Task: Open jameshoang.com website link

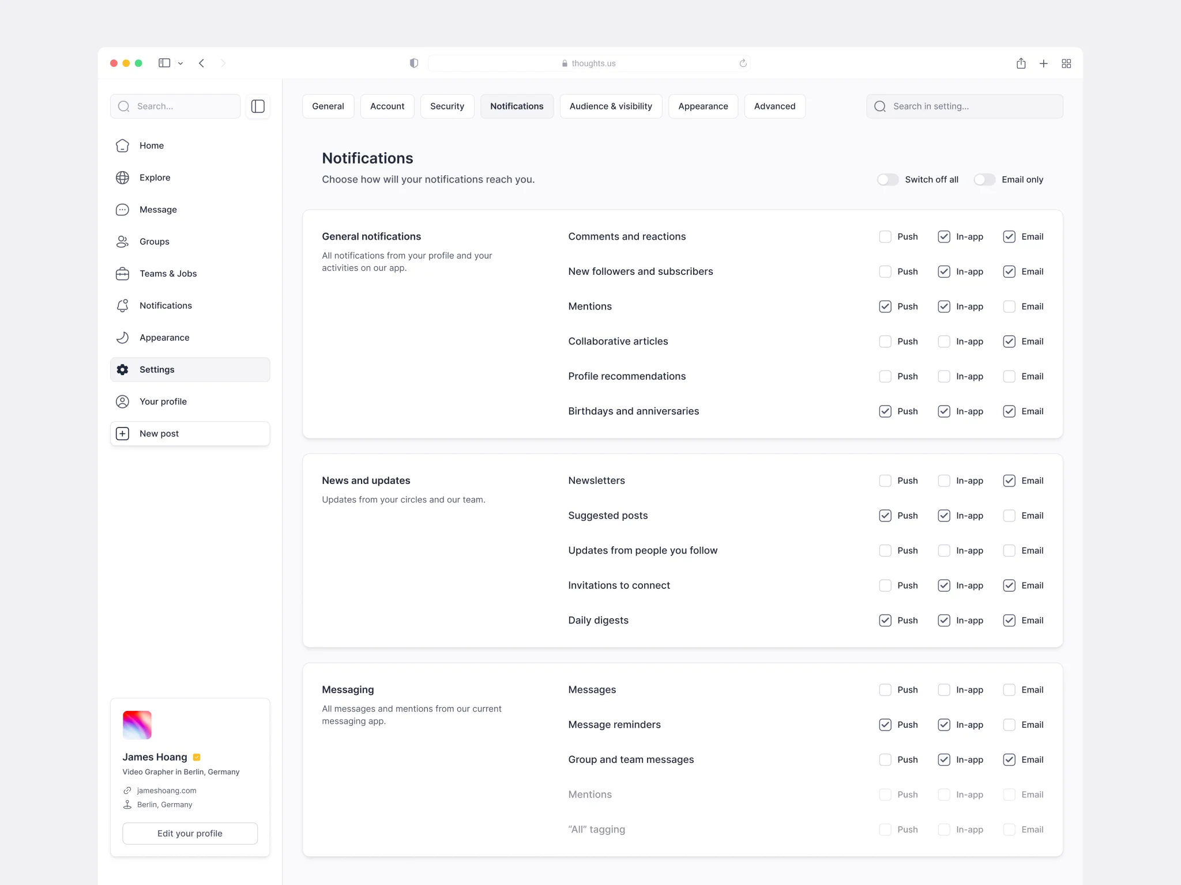Action: pyautogui.click(x=166, y=791)
